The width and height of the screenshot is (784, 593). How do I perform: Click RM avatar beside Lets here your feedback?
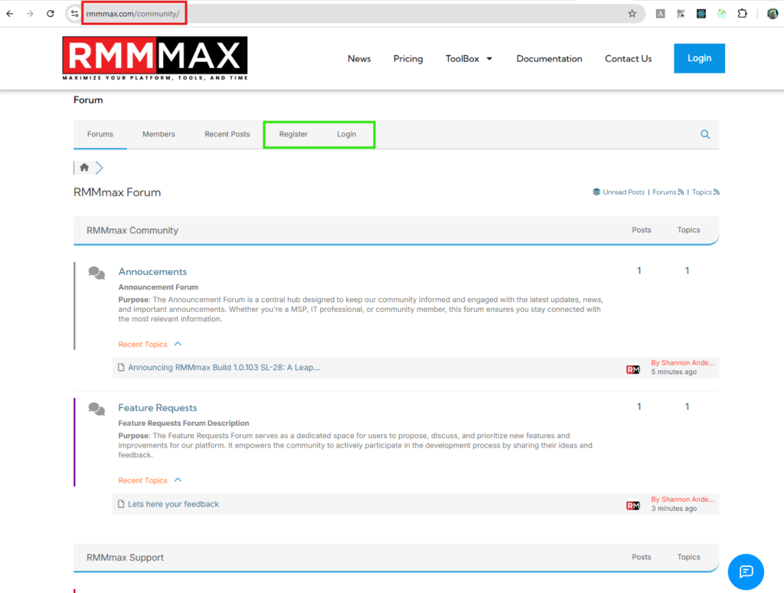(633, 506)
